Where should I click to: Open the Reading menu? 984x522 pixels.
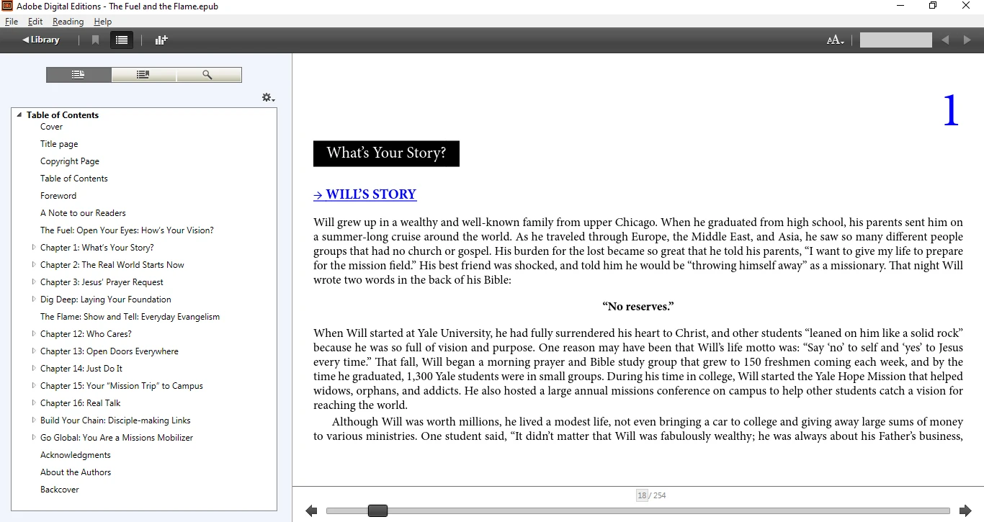pyautogui.click(x=68, y=22)
